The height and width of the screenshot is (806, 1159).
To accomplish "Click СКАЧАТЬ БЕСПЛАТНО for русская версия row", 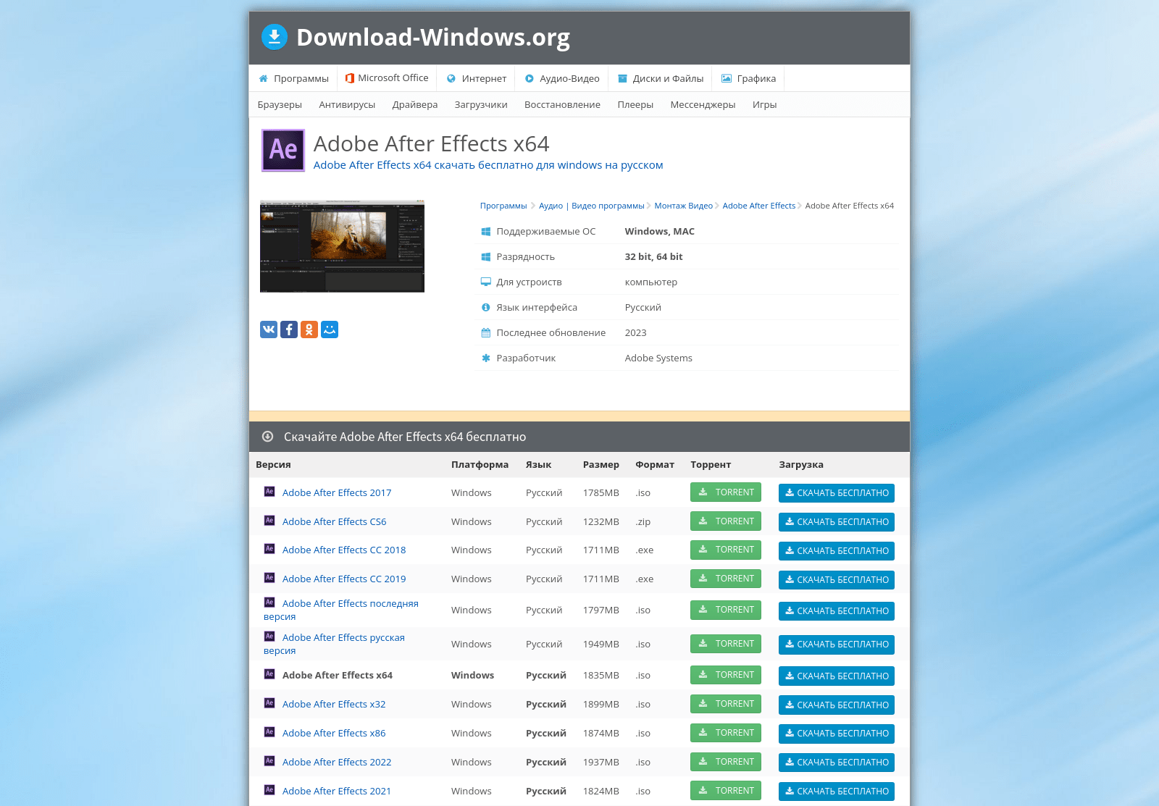I will [837, 644].
